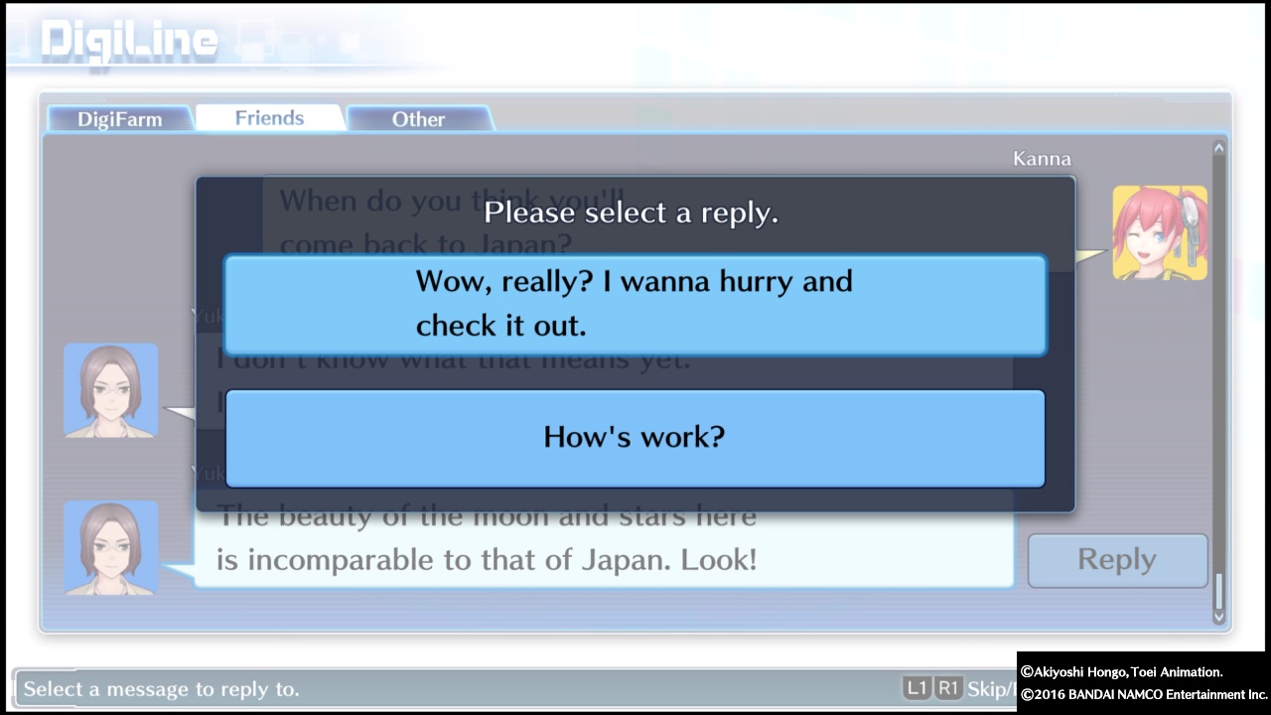Click the Reply button

point(1117,560)
